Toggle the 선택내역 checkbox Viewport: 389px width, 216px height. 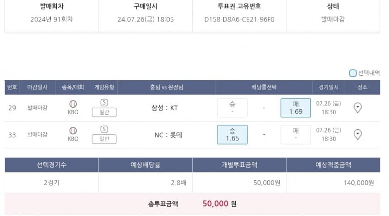click(x=353, y=73)
